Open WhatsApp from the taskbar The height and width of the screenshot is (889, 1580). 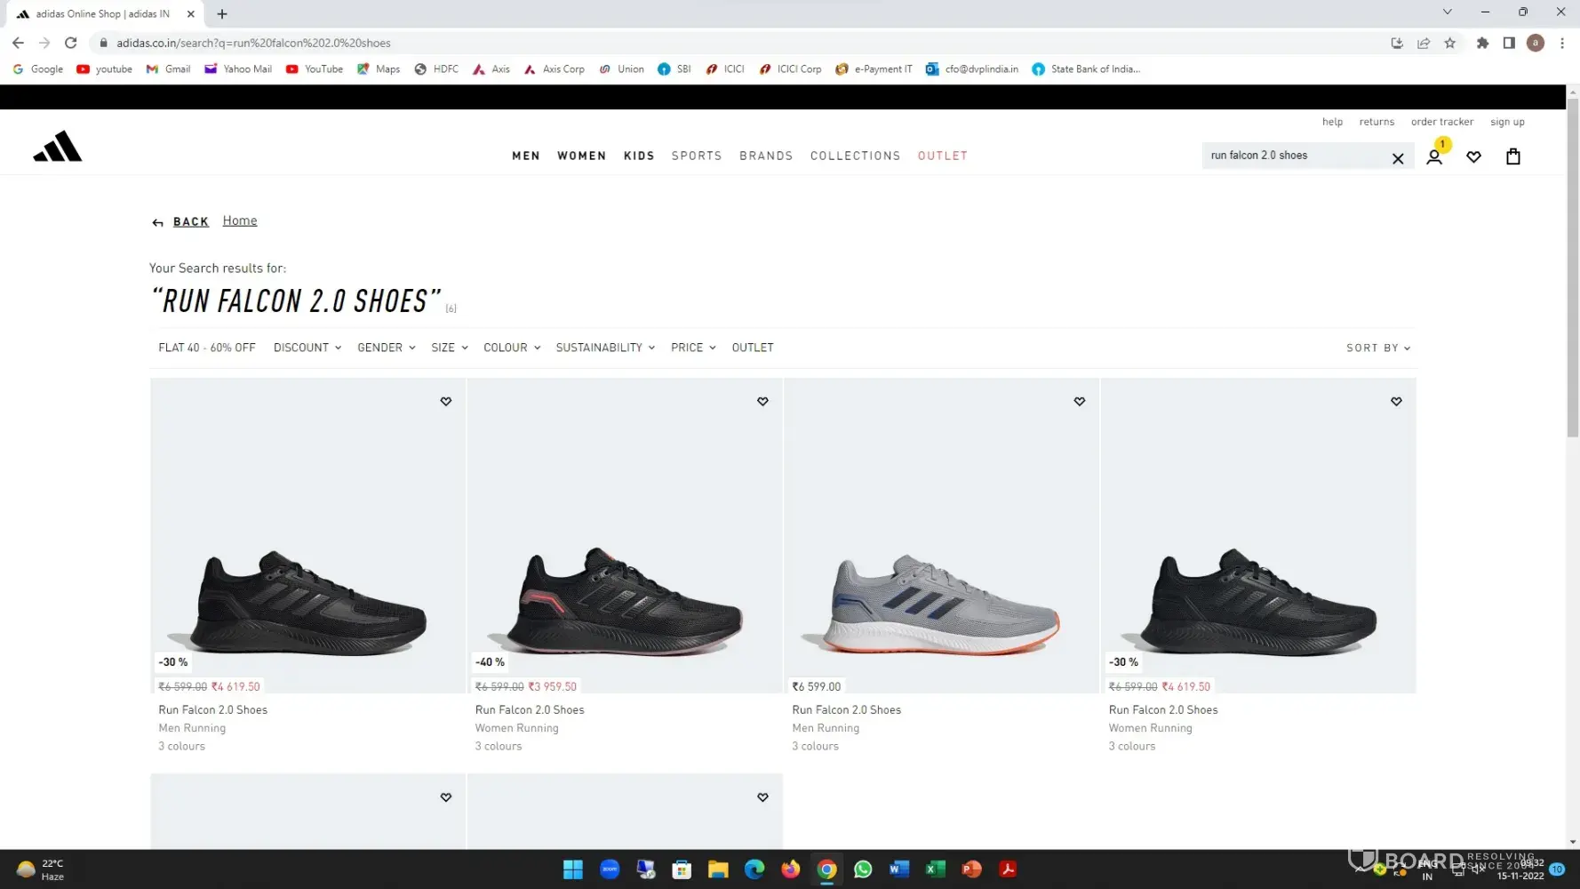863,869
